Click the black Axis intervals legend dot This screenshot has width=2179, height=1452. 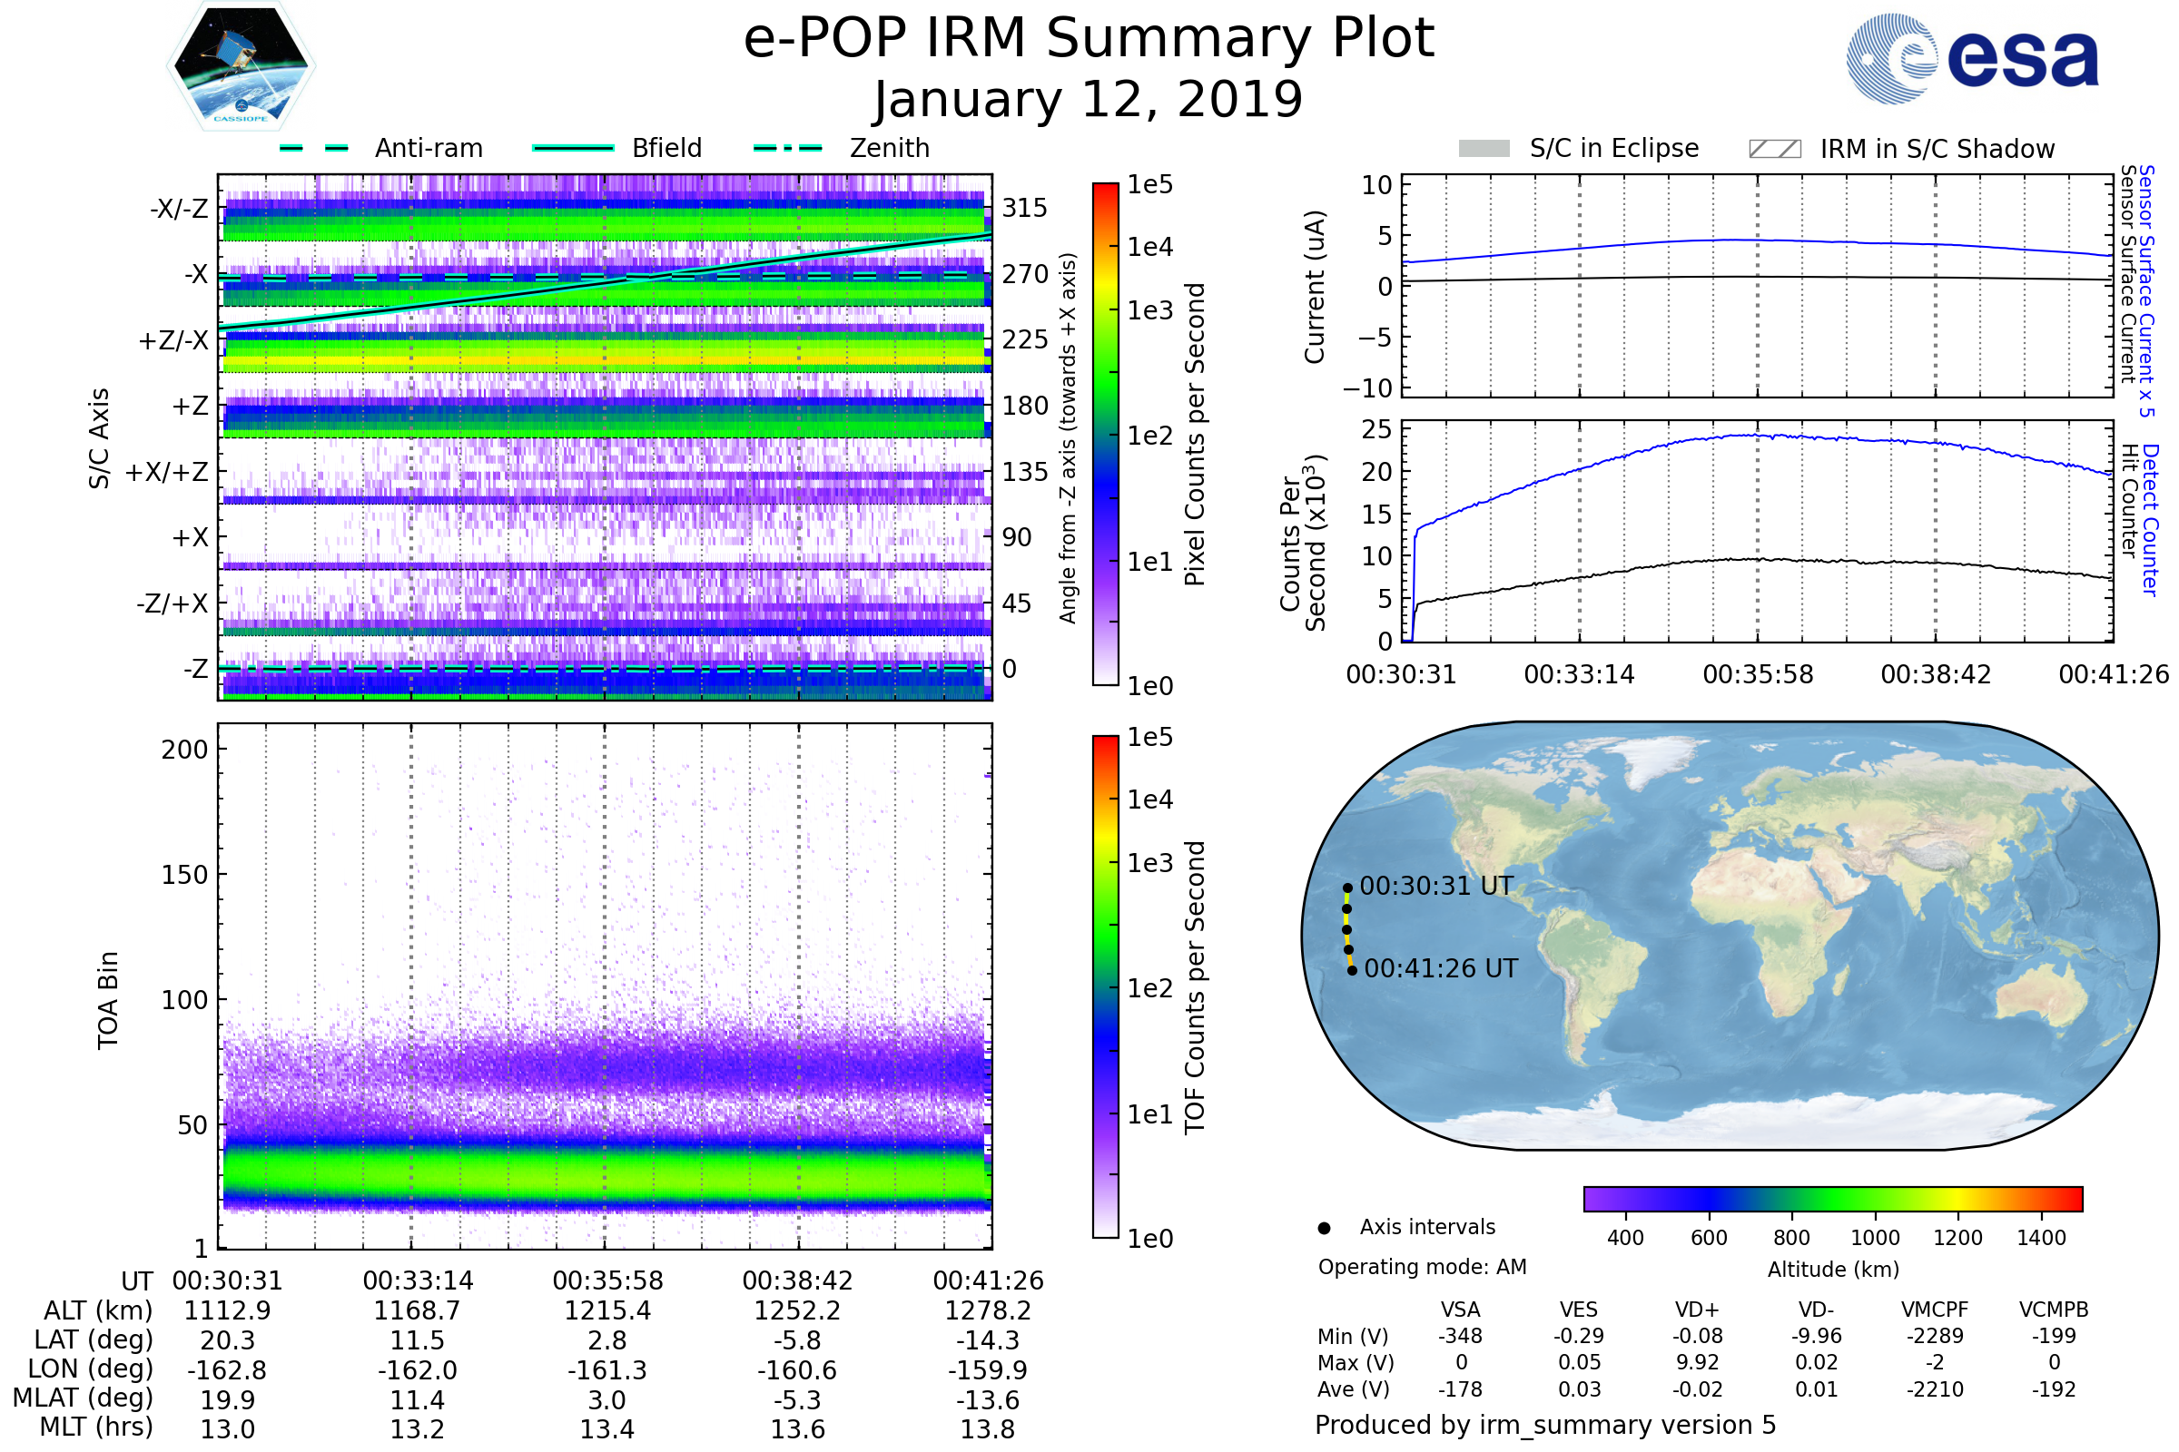[x=1325, y=1228]
